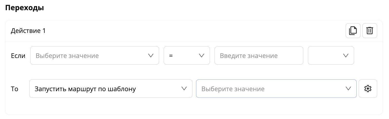Open template settings via the gear icon

368,89
